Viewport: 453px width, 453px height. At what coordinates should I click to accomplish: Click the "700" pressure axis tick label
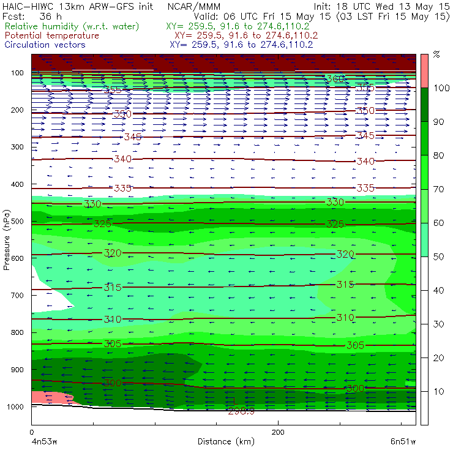pos(17,295)
